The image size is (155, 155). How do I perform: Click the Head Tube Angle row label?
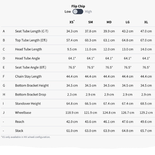pos(27,58)
